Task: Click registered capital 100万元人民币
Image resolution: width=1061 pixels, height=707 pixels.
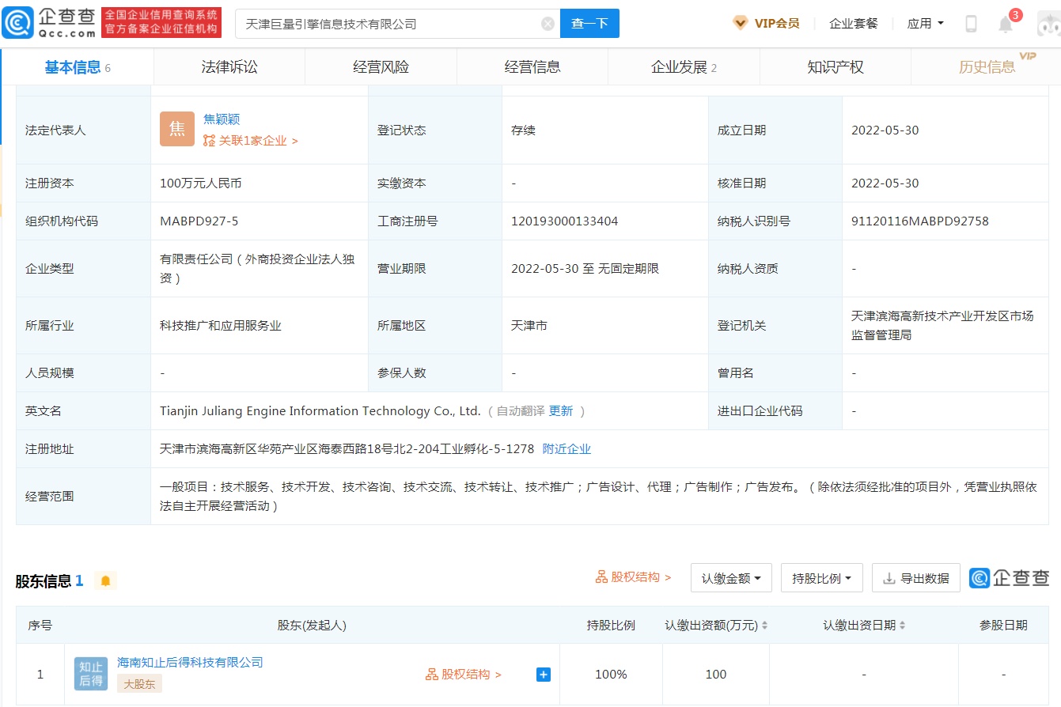Action: click(x=201, y=183)
